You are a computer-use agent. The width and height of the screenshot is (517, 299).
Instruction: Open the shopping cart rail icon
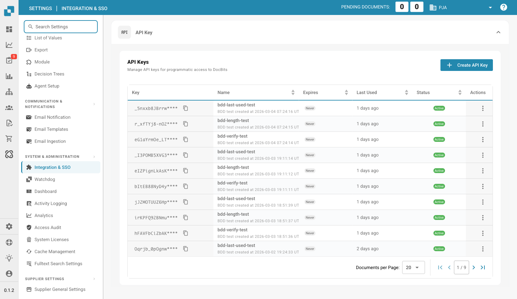click(9, 139)
